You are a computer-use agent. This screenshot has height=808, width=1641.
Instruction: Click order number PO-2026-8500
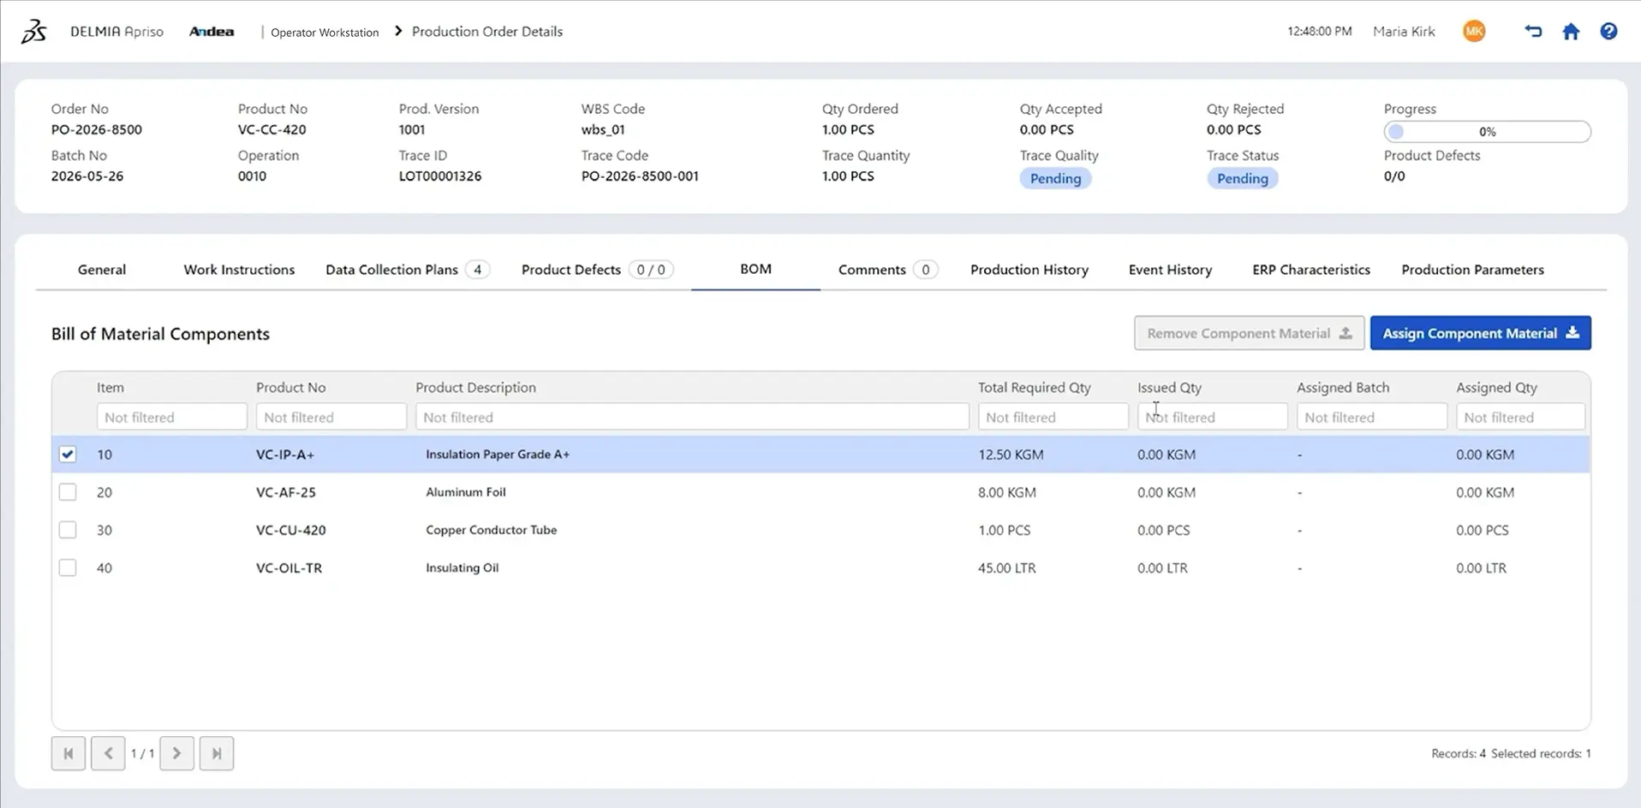tap(97, 129)
